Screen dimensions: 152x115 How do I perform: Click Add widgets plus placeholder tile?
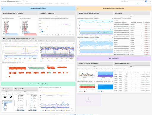tap(88, 100)
